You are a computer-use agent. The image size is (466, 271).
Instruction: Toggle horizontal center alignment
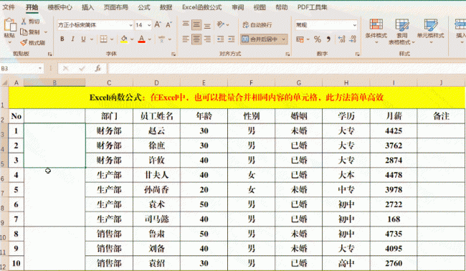pyautogui.click(x=196, y=39)
